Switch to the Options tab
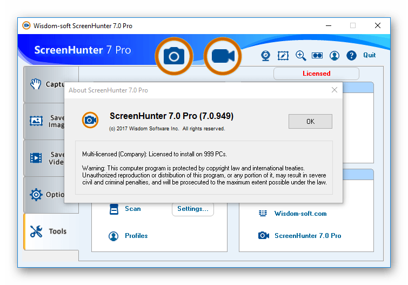Viewport: 408px width, 285px height. click(x=45, y=195)
